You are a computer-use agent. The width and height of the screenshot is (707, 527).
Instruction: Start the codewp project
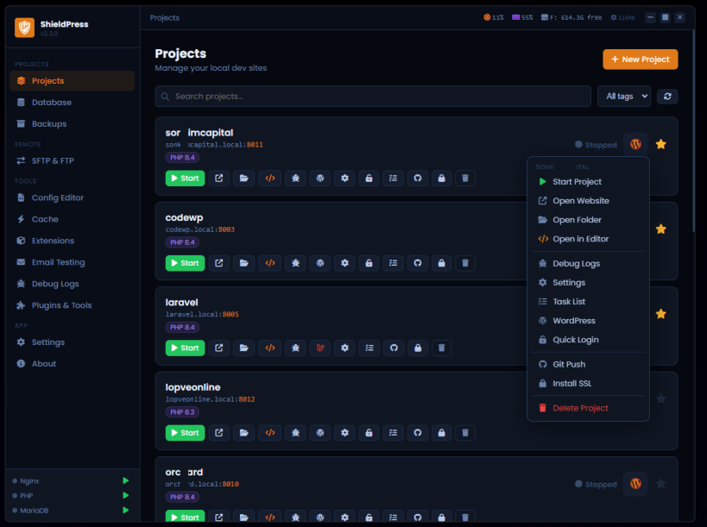(185, 263)
